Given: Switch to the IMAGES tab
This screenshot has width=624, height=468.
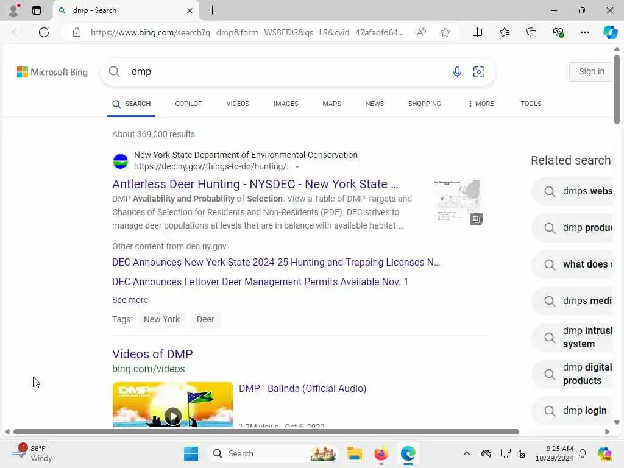Looking at the screenshot, I should pos(286,104).
